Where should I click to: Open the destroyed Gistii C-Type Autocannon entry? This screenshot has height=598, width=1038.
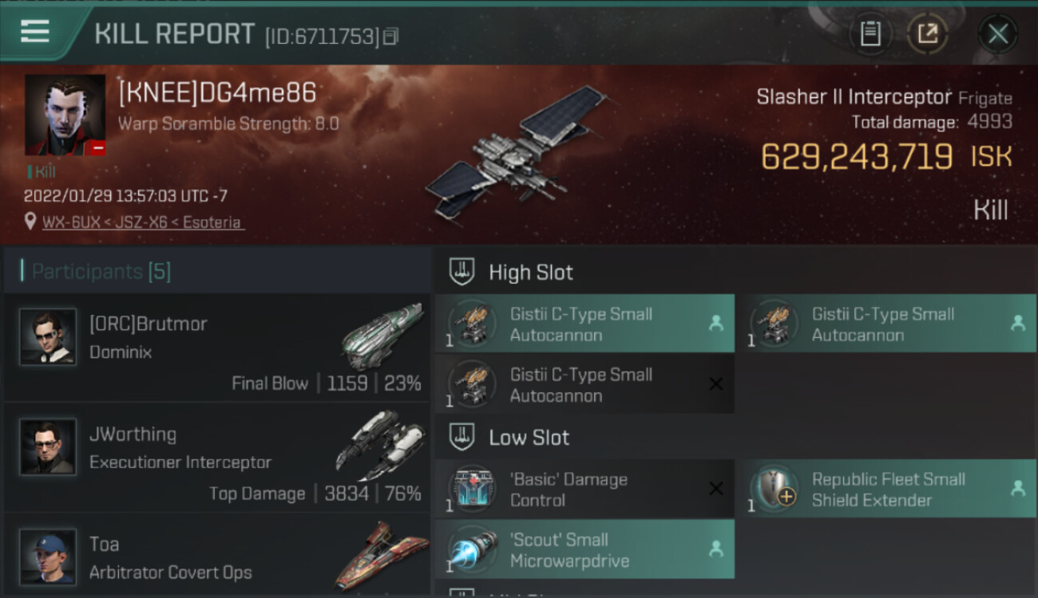(x=584, y=384)
